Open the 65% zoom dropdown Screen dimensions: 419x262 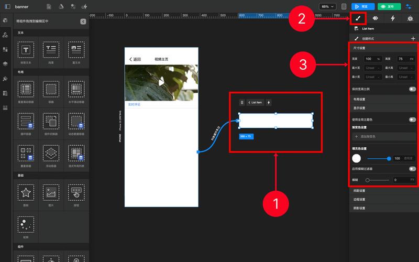point(327,6)
